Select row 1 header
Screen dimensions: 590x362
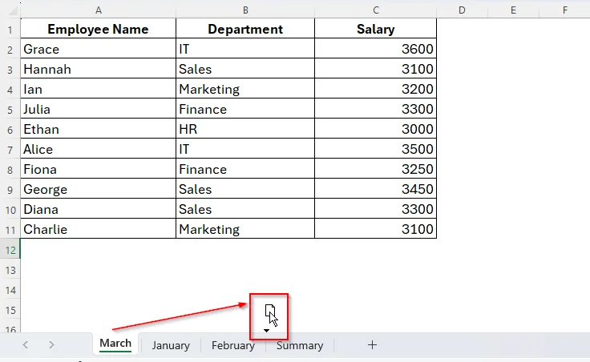10,30
